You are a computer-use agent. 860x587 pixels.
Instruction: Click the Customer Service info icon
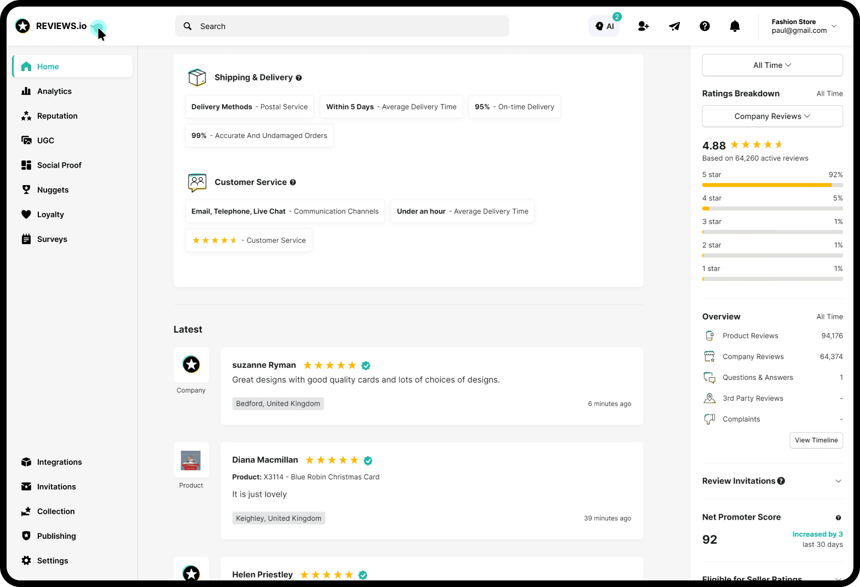point(293,182)
